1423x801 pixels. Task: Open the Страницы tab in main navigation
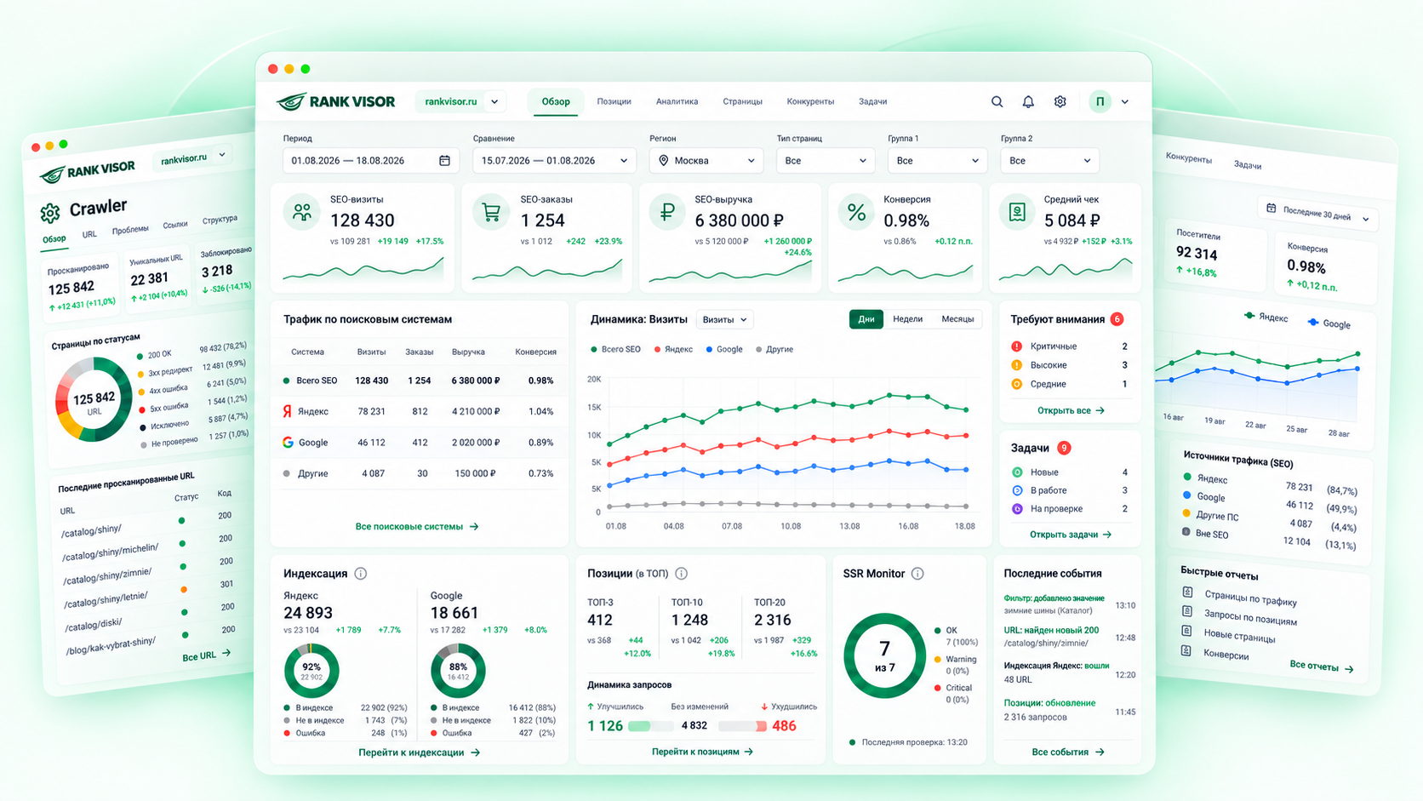[x=742, y=101]
